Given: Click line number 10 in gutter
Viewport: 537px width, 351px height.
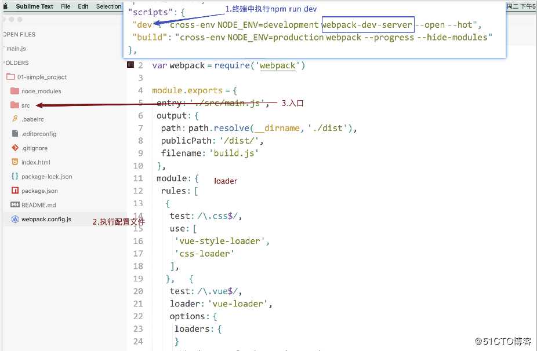Looking at the screenshot, I should [138, 166].
